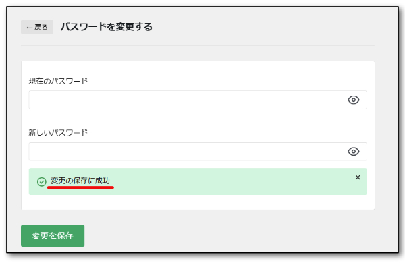The image size is (405, 263).
Task: Select the 変更の保存に成功 message text
Action: (80, 181)
